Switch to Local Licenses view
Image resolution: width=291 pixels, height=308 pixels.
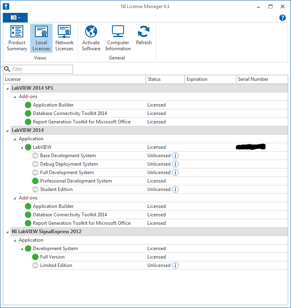click(41, 38)
